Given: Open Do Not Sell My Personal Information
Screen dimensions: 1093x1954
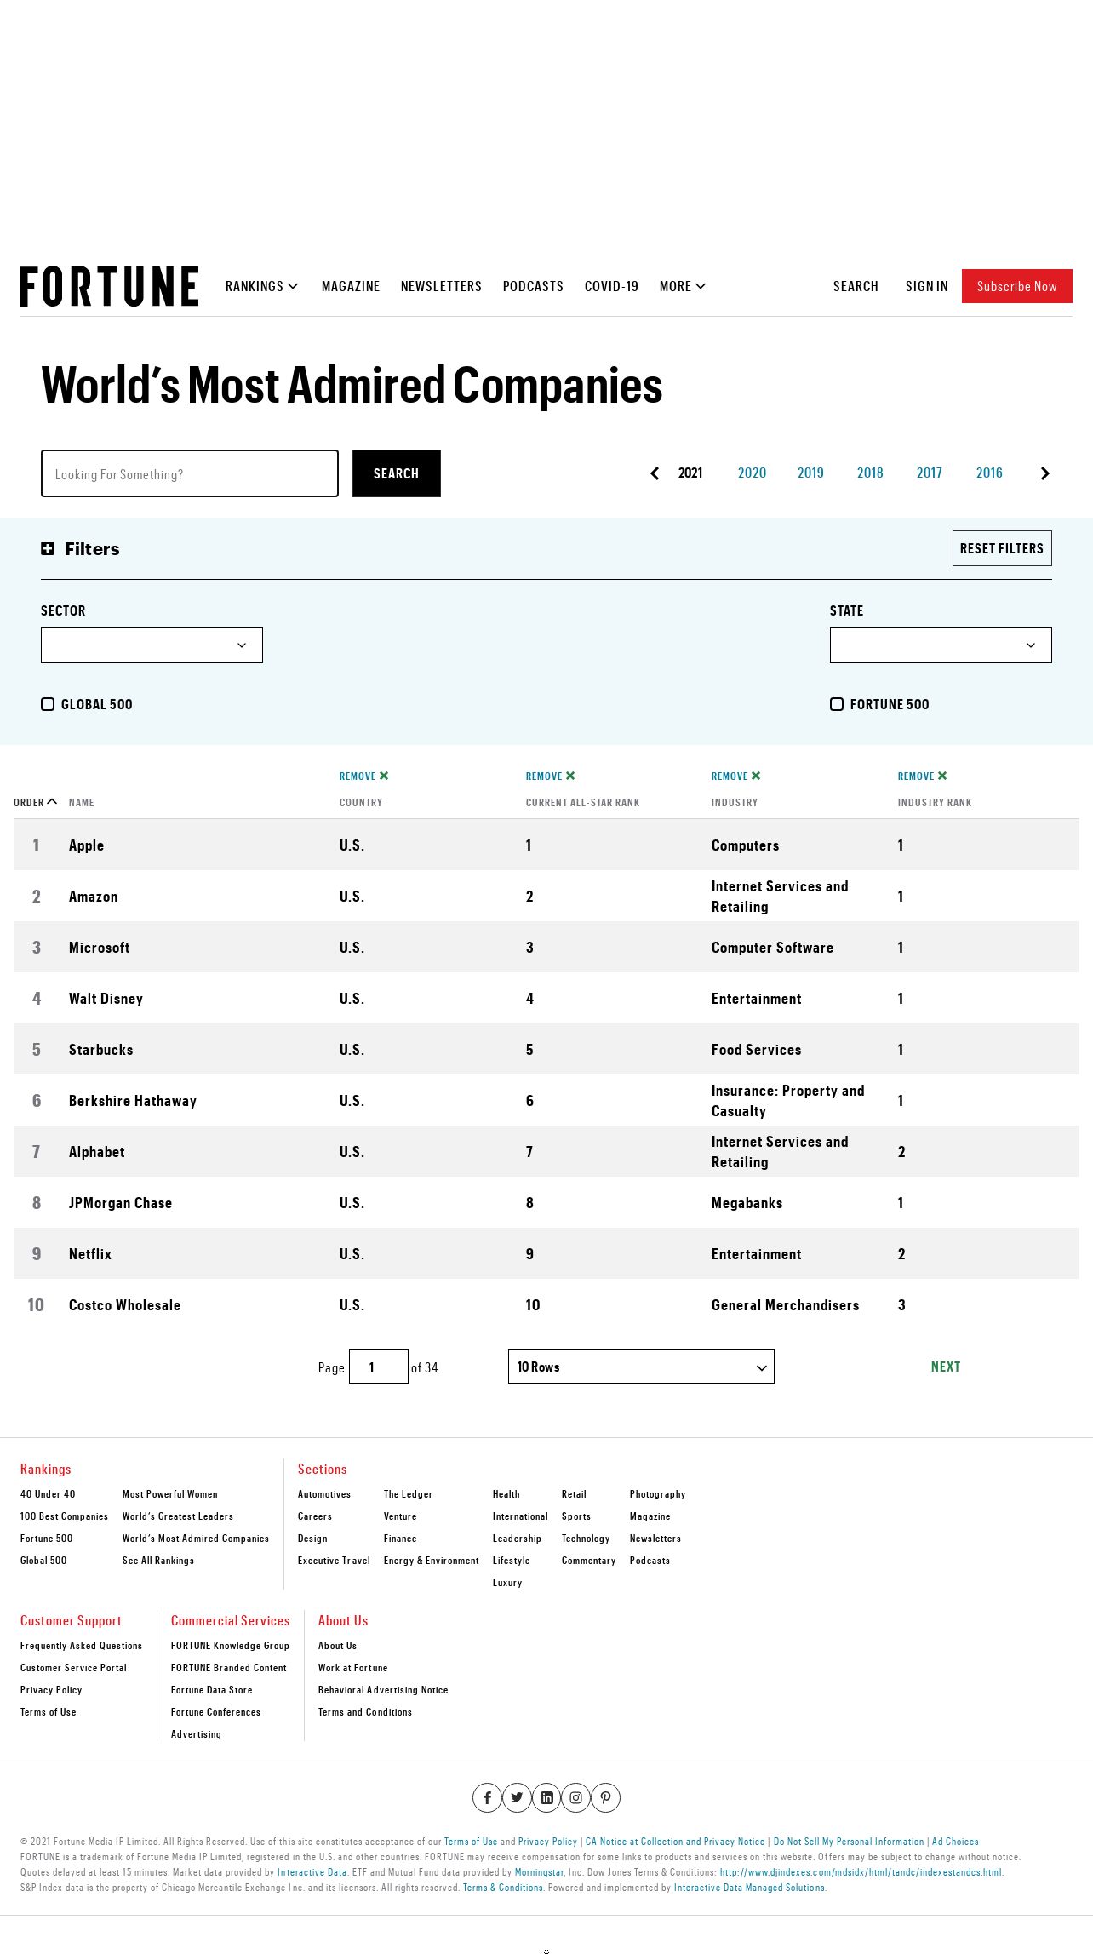Looking at the screenshot, I should pyautogui.click(x=849, y=1842).
